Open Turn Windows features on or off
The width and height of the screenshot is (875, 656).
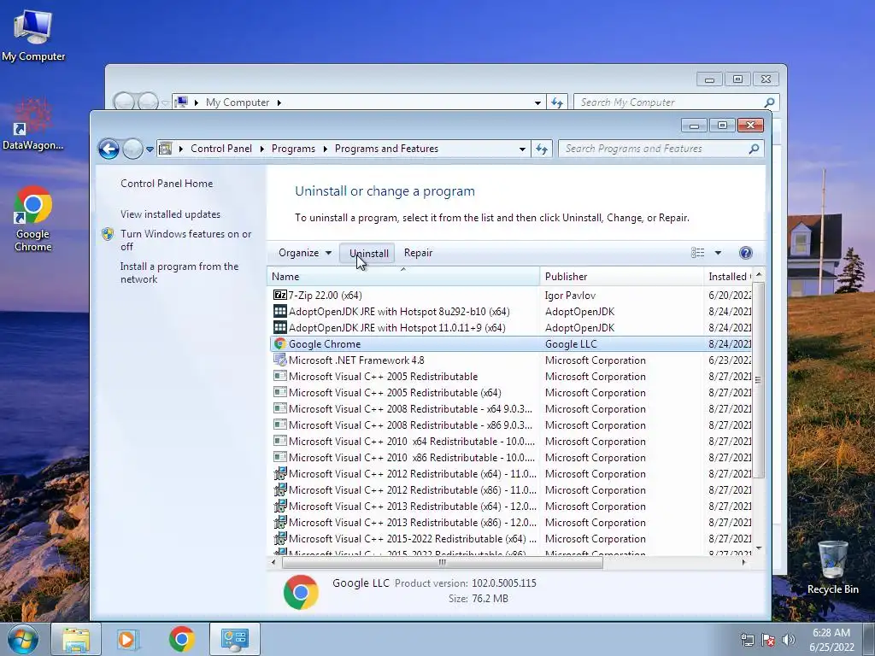(185, 240)
